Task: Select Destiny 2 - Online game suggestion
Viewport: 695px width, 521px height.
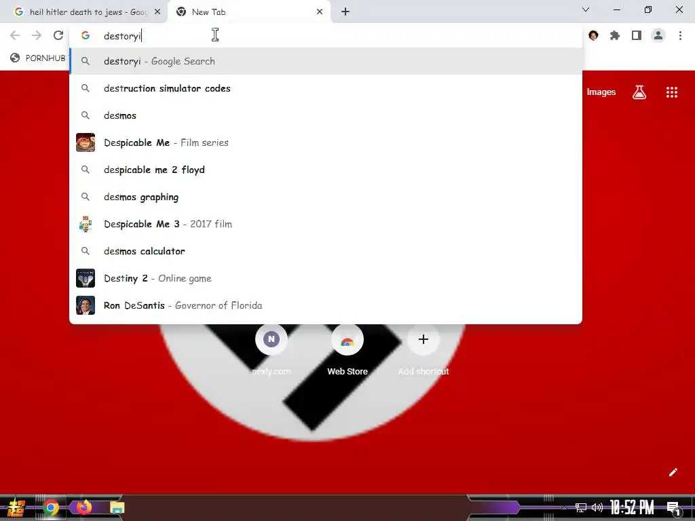Action: [326, 278]
